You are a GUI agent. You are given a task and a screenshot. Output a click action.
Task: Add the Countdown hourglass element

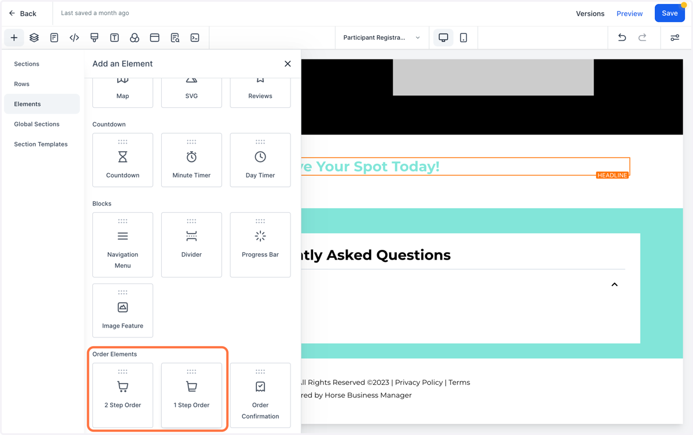click(123, 160)
